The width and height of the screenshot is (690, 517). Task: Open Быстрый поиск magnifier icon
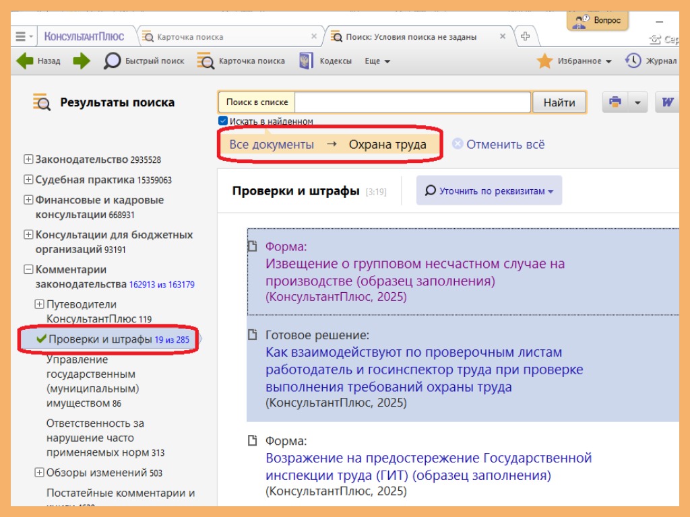coord(112,61)
